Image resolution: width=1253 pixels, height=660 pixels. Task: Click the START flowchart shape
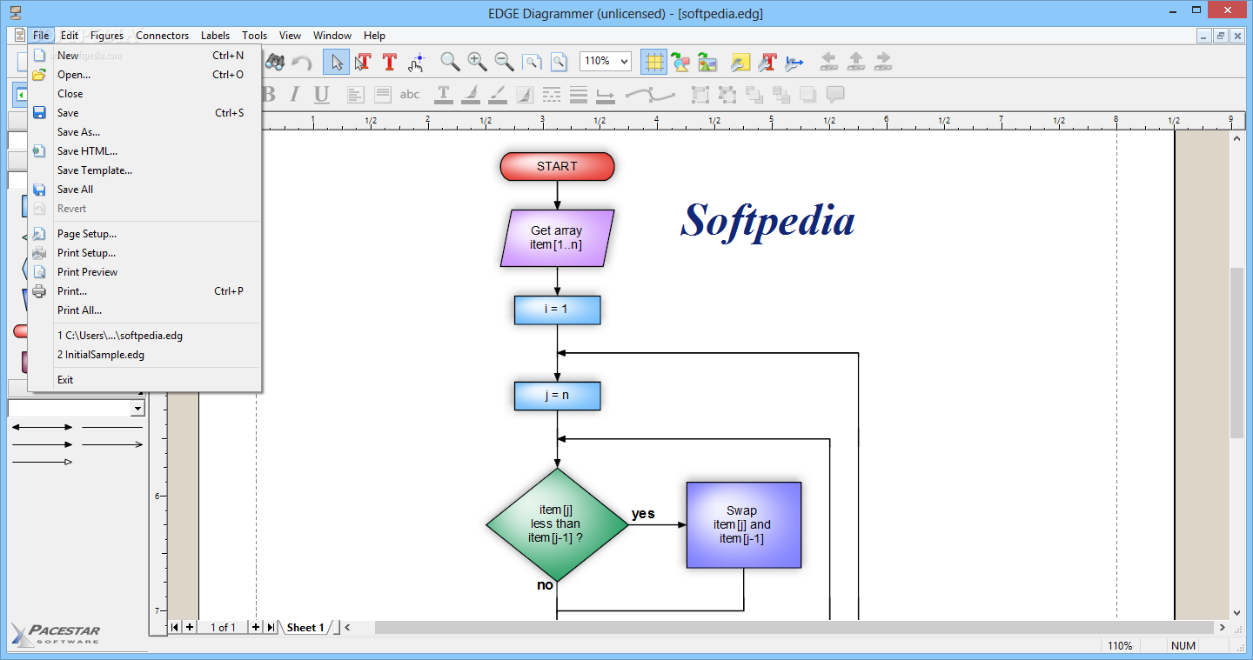(x=557, y=166)
